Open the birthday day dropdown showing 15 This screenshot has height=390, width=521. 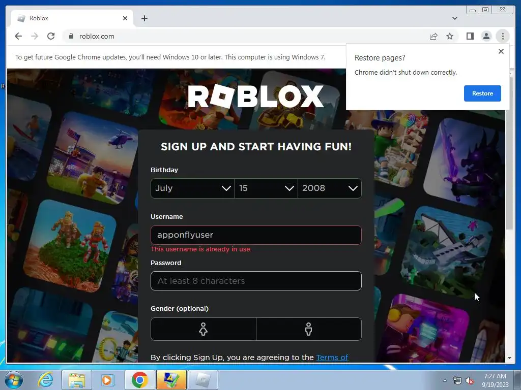tap(266, 188)
